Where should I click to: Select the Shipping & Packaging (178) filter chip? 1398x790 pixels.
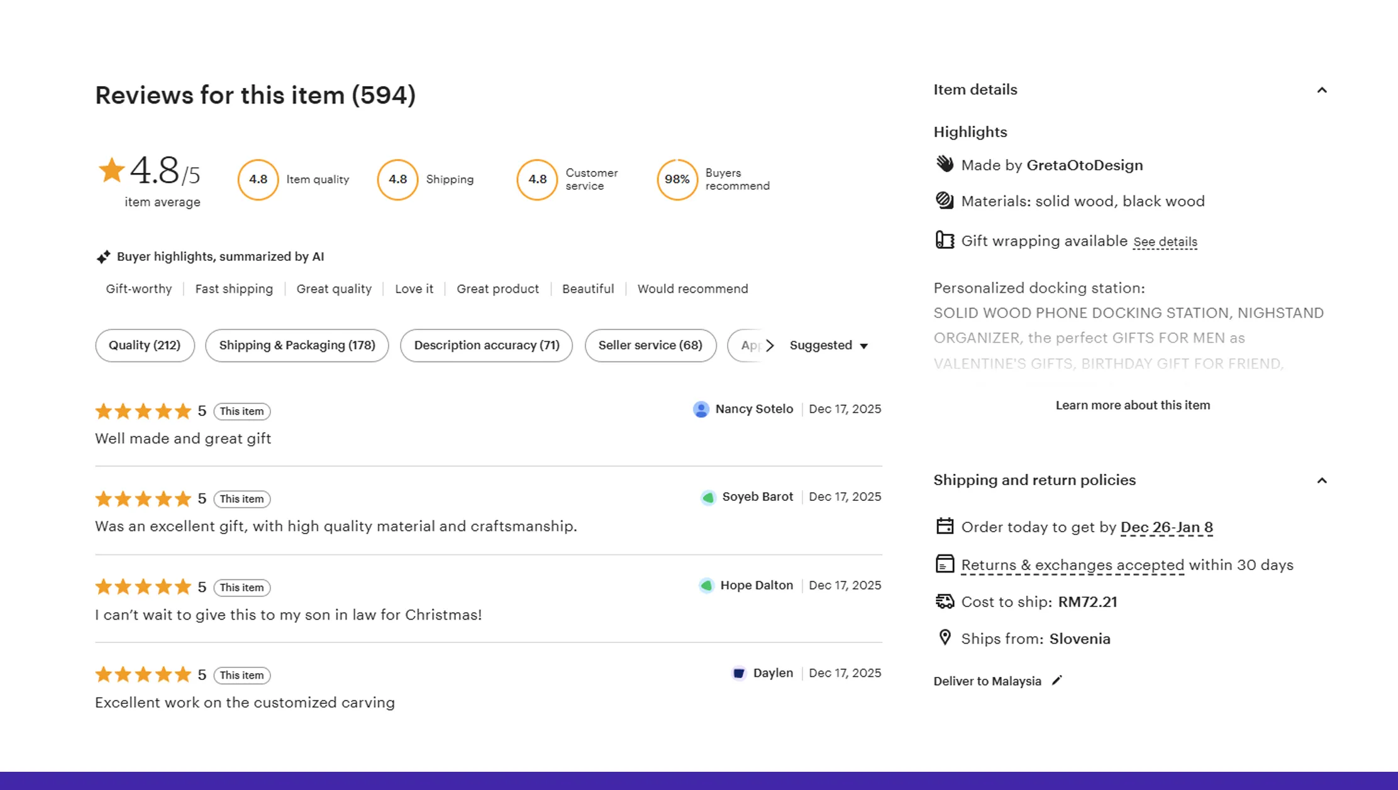(x=296, y=345)
